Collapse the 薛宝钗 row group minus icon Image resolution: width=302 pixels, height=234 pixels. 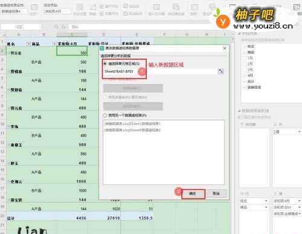tap(8, 200)
